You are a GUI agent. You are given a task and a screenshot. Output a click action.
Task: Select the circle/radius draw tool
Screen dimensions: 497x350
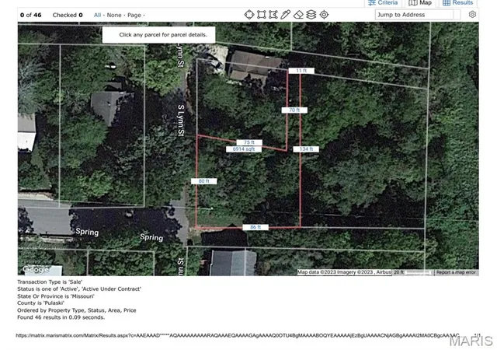[249, 15]
